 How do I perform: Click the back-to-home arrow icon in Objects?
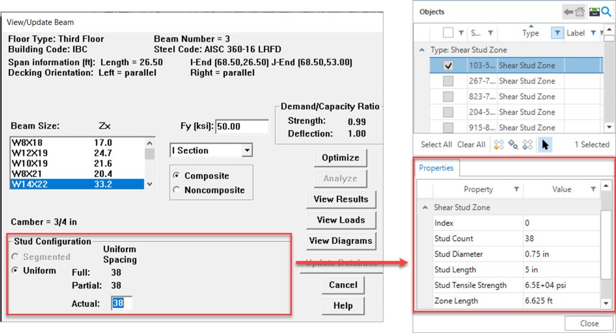(573, 12)
